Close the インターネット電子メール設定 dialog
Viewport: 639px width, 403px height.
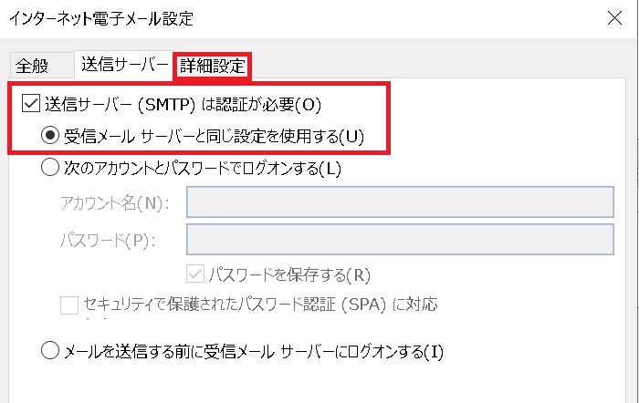[614, 18]
